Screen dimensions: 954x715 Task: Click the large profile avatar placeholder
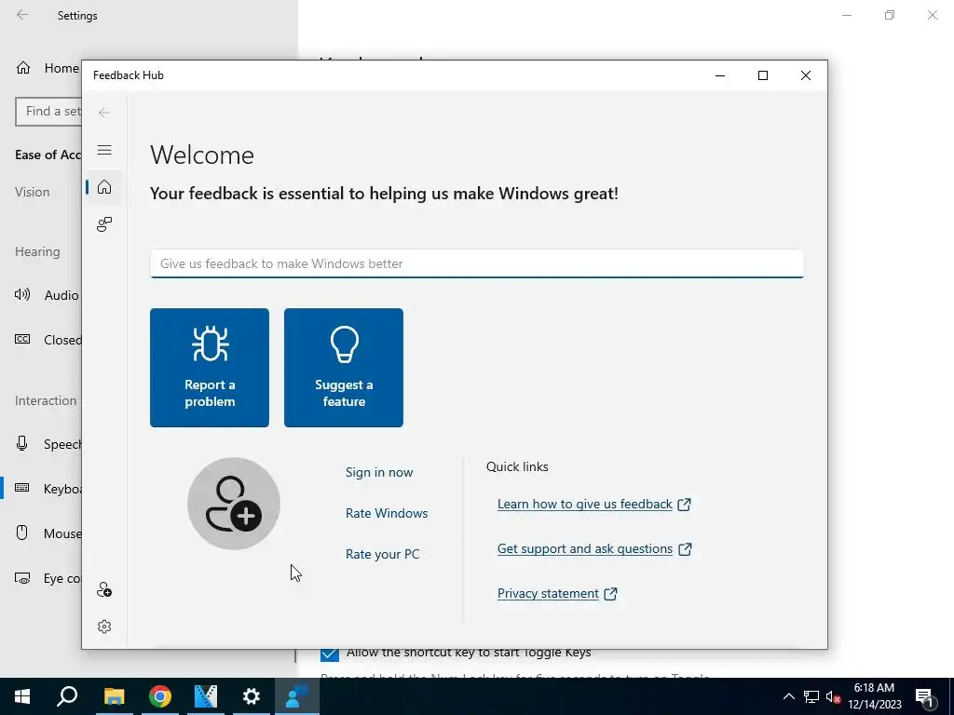pos(234,504)
